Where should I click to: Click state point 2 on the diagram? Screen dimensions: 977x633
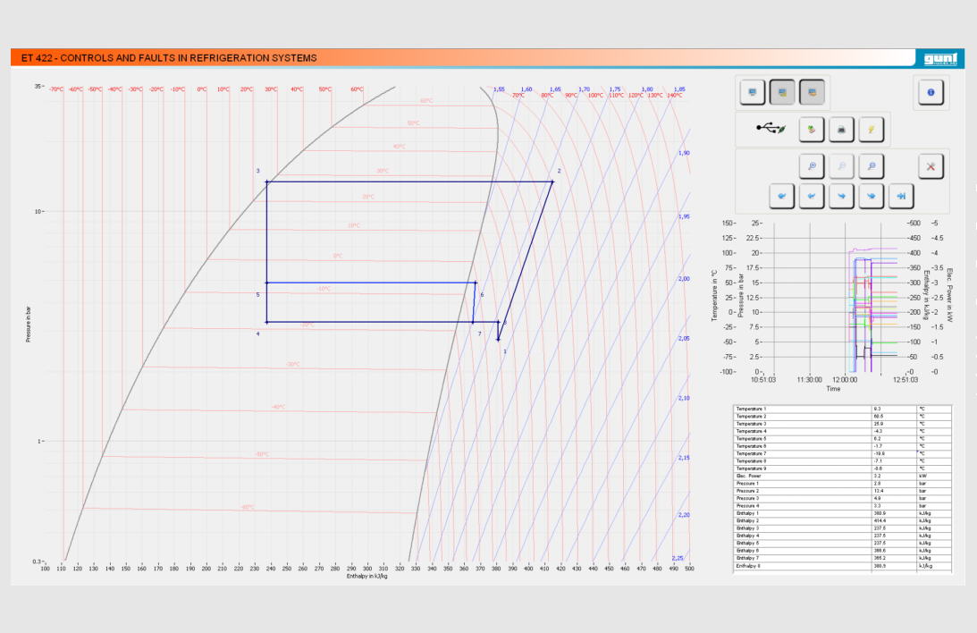pos(552,181)
